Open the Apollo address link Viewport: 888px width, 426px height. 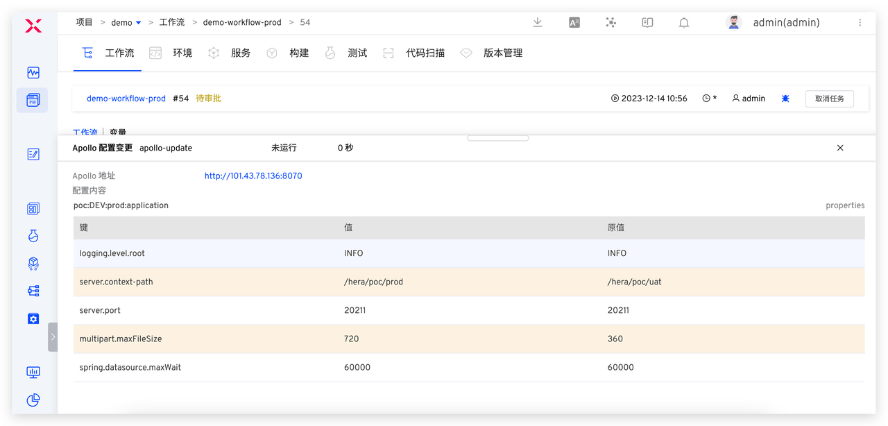253,176
